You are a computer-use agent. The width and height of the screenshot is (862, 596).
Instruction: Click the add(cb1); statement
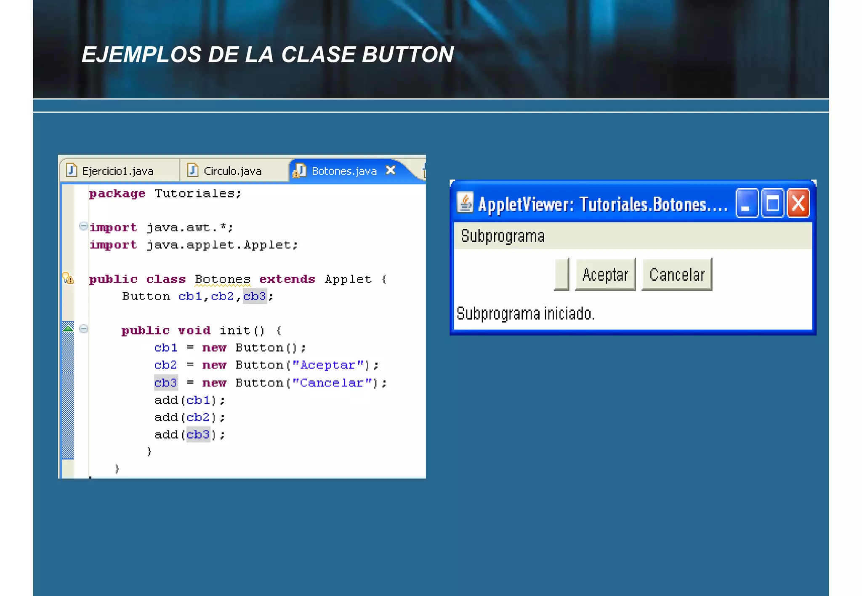coord(189,400)
